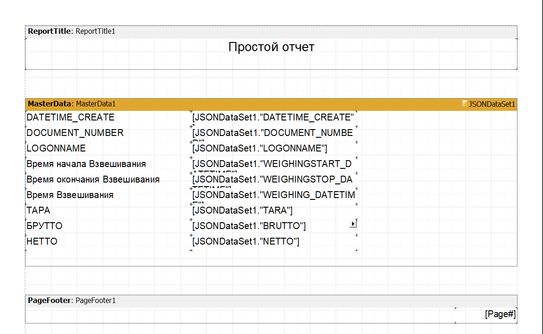Select the "Время окончания Взвешивания" label

point(93,179)
